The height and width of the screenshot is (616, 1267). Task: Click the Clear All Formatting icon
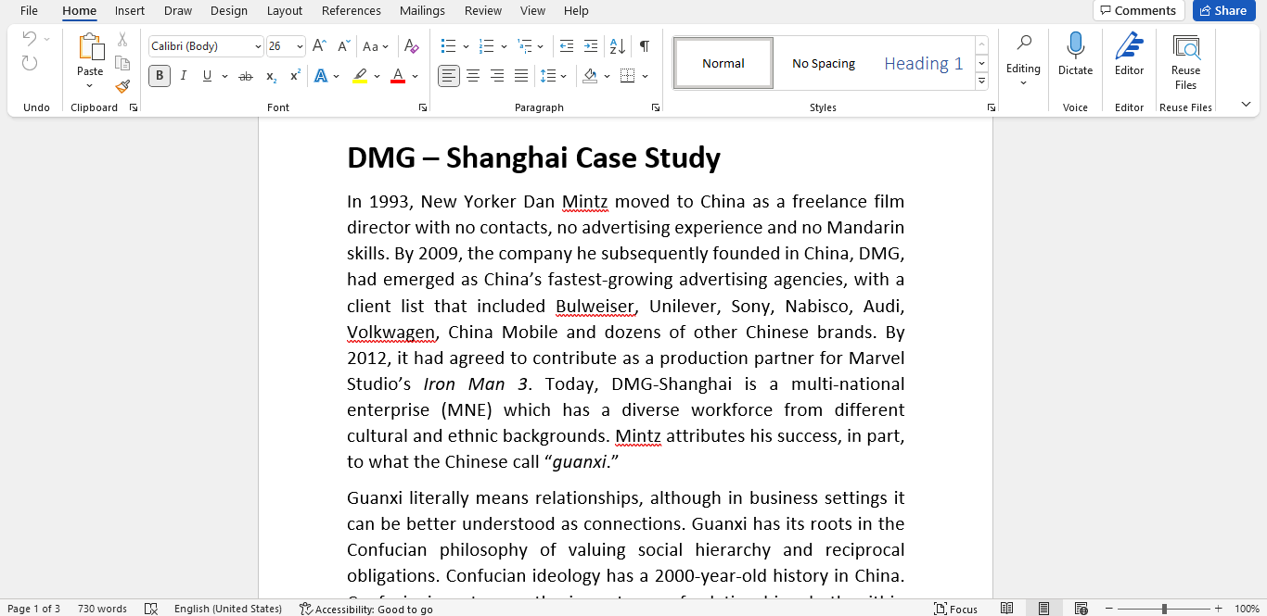pyautogui.click(x=412, y=44)
